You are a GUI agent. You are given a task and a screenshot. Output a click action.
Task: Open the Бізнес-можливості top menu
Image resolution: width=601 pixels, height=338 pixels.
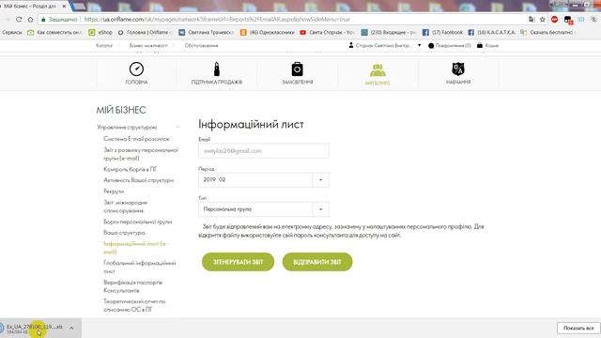click(x=148, y=45)
